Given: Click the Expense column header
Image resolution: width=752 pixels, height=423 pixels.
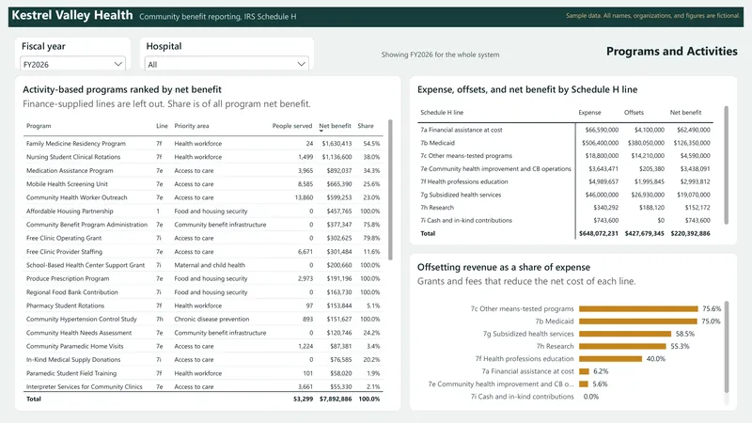Looking at the screenshot, I should [589, 112].
